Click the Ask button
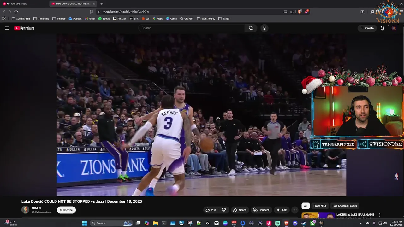Viewport: 404px width, 227px height. click(282, 210)
